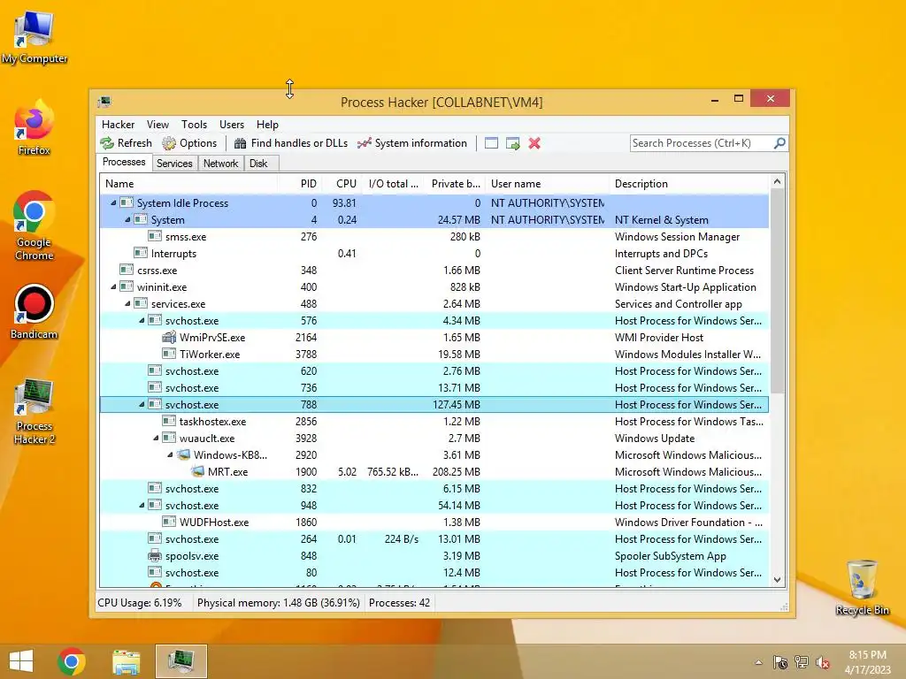The image size is (906, 679).
Task: Collapse the System Idle Process node
Action: [113, 203]
